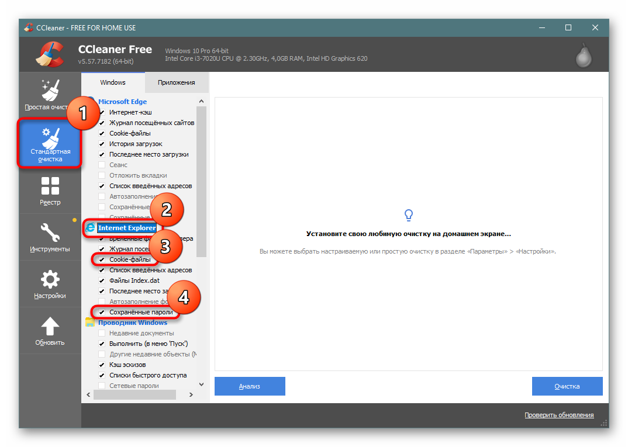Open Реестр section
The height and width of the screenshot is (447, 628).
point(50,190)
